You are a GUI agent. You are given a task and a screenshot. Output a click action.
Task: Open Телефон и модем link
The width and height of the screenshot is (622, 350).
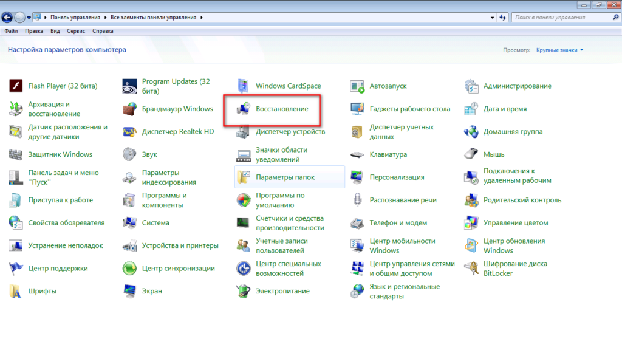398,222
